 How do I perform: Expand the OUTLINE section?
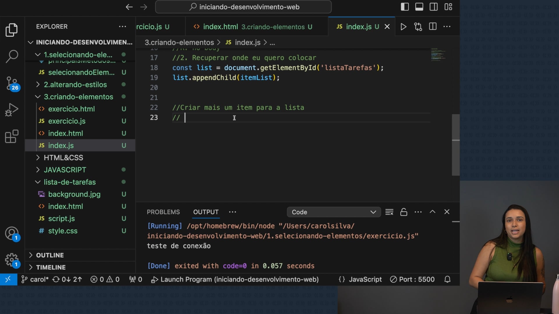point(50,255)
